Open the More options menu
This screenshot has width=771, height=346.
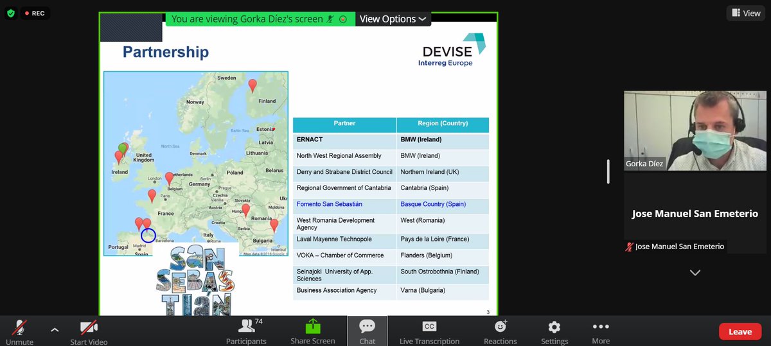601,331
